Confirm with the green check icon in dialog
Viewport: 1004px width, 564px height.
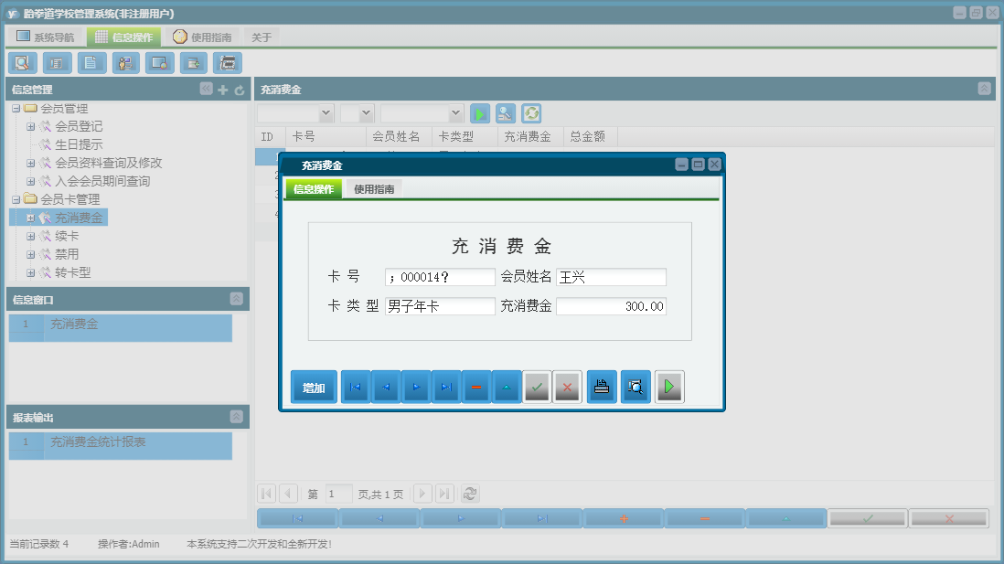pyautogui.click(x=537, y=387)
